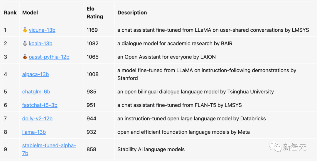Click the Elo Rating column header

[x=95, y=13]
